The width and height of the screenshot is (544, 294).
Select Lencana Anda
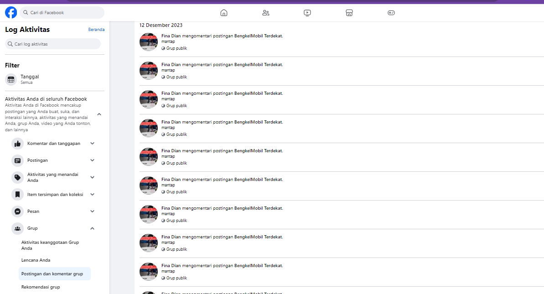point(54,260)
